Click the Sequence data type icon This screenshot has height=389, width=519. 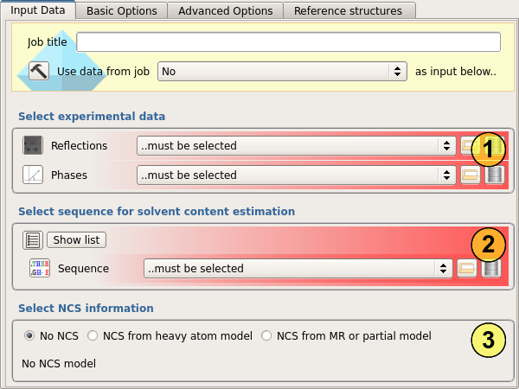point(40,268)
